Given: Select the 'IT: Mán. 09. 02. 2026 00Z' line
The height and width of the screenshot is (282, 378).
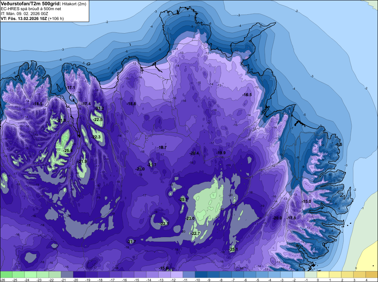Looking at the screenshot, I should pos(24,14).
